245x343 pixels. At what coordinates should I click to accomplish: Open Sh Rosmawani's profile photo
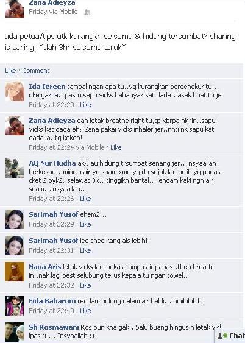[x=15, y=332]
